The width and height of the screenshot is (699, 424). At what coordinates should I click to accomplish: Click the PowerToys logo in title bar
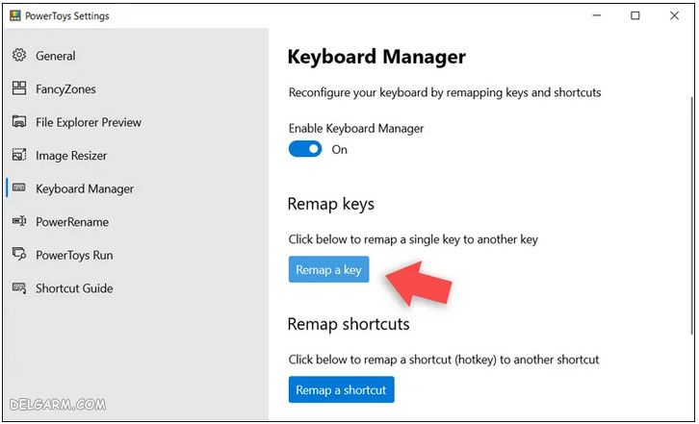pos(13,15)
